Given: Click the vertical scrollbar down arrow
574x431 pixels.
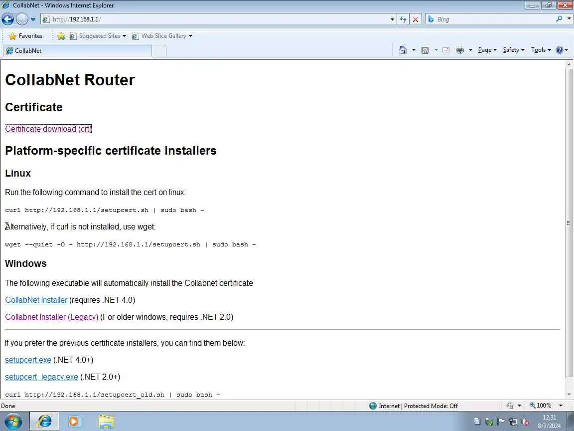Looking at the screenshot, I should pyautogui.click(x=569, y=395).
